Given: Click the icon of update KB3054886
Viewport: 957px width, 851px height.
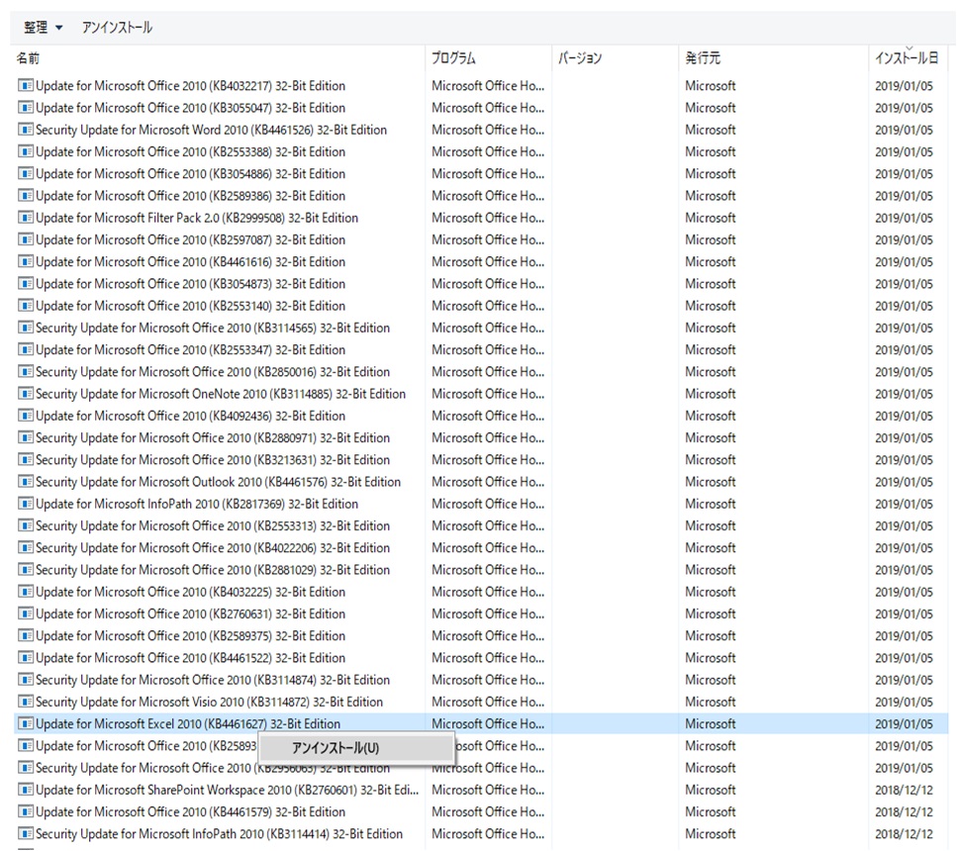Looking at the screenshot, I should pyautogui.click(x=26, y=173).
